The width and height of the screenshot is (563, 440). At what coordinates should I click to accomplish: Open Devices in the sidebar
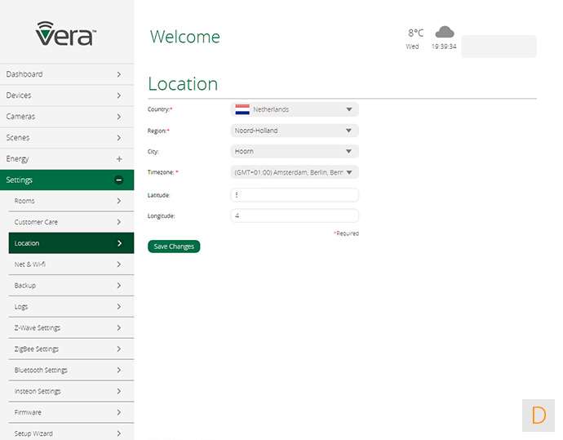(65, 96)
